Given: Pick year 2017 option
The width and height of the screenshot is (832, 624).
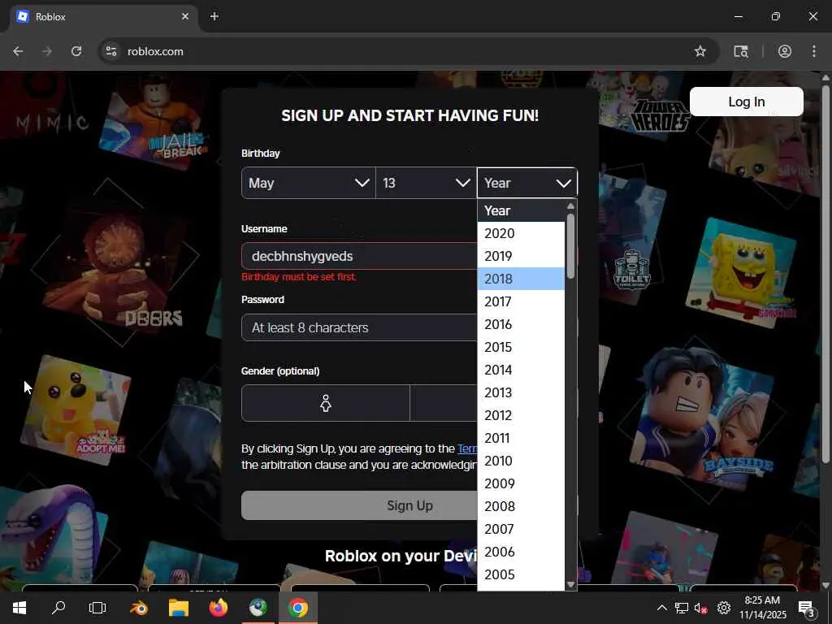Looking at the screenshot, I should click(521, 301).
